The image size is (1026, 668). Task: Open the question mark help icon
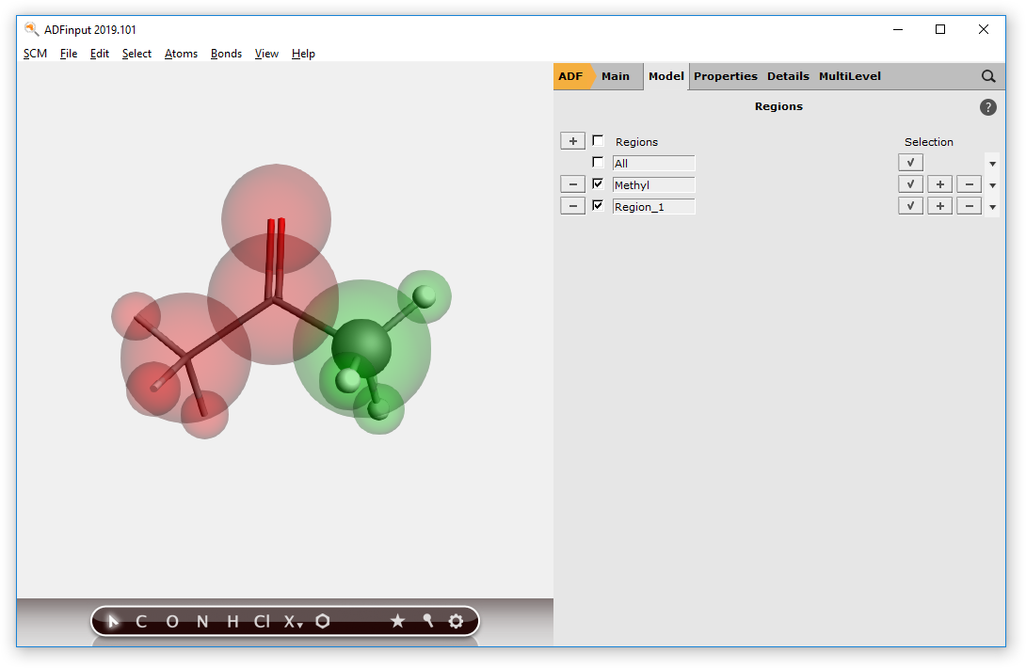(987, 107)
